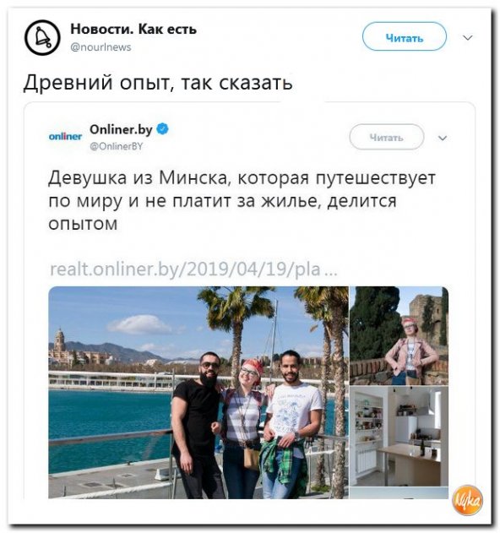
Task: Click the blue verified badge near Onliner.by
Action: click(x=162, y=129)
